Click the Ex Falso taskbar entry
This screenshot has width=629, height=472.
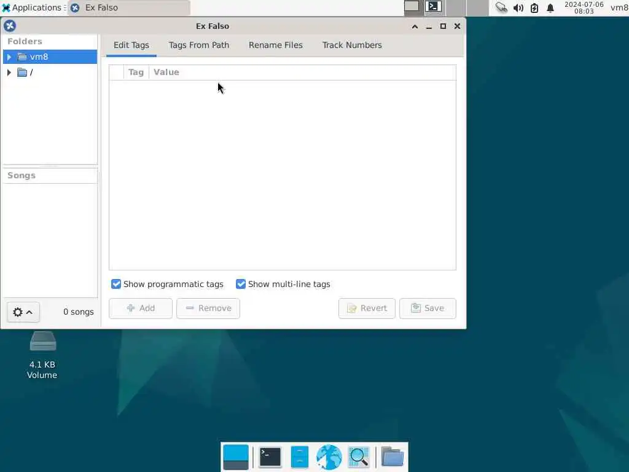click(129, 7)
